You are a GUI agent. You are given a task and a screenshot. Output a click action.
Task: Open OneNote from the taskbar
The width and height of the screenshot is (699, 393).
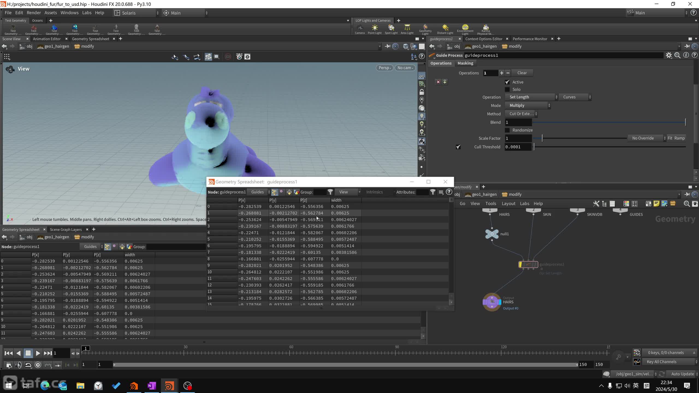(x=151, y=386)
